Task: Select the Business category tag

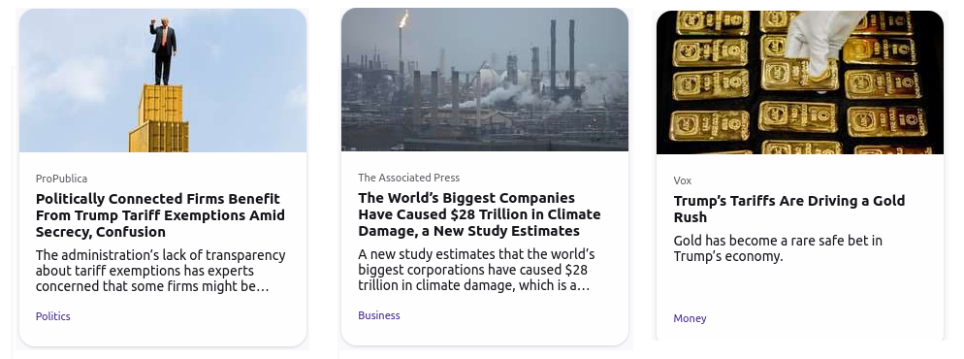Action: [378, 315]
